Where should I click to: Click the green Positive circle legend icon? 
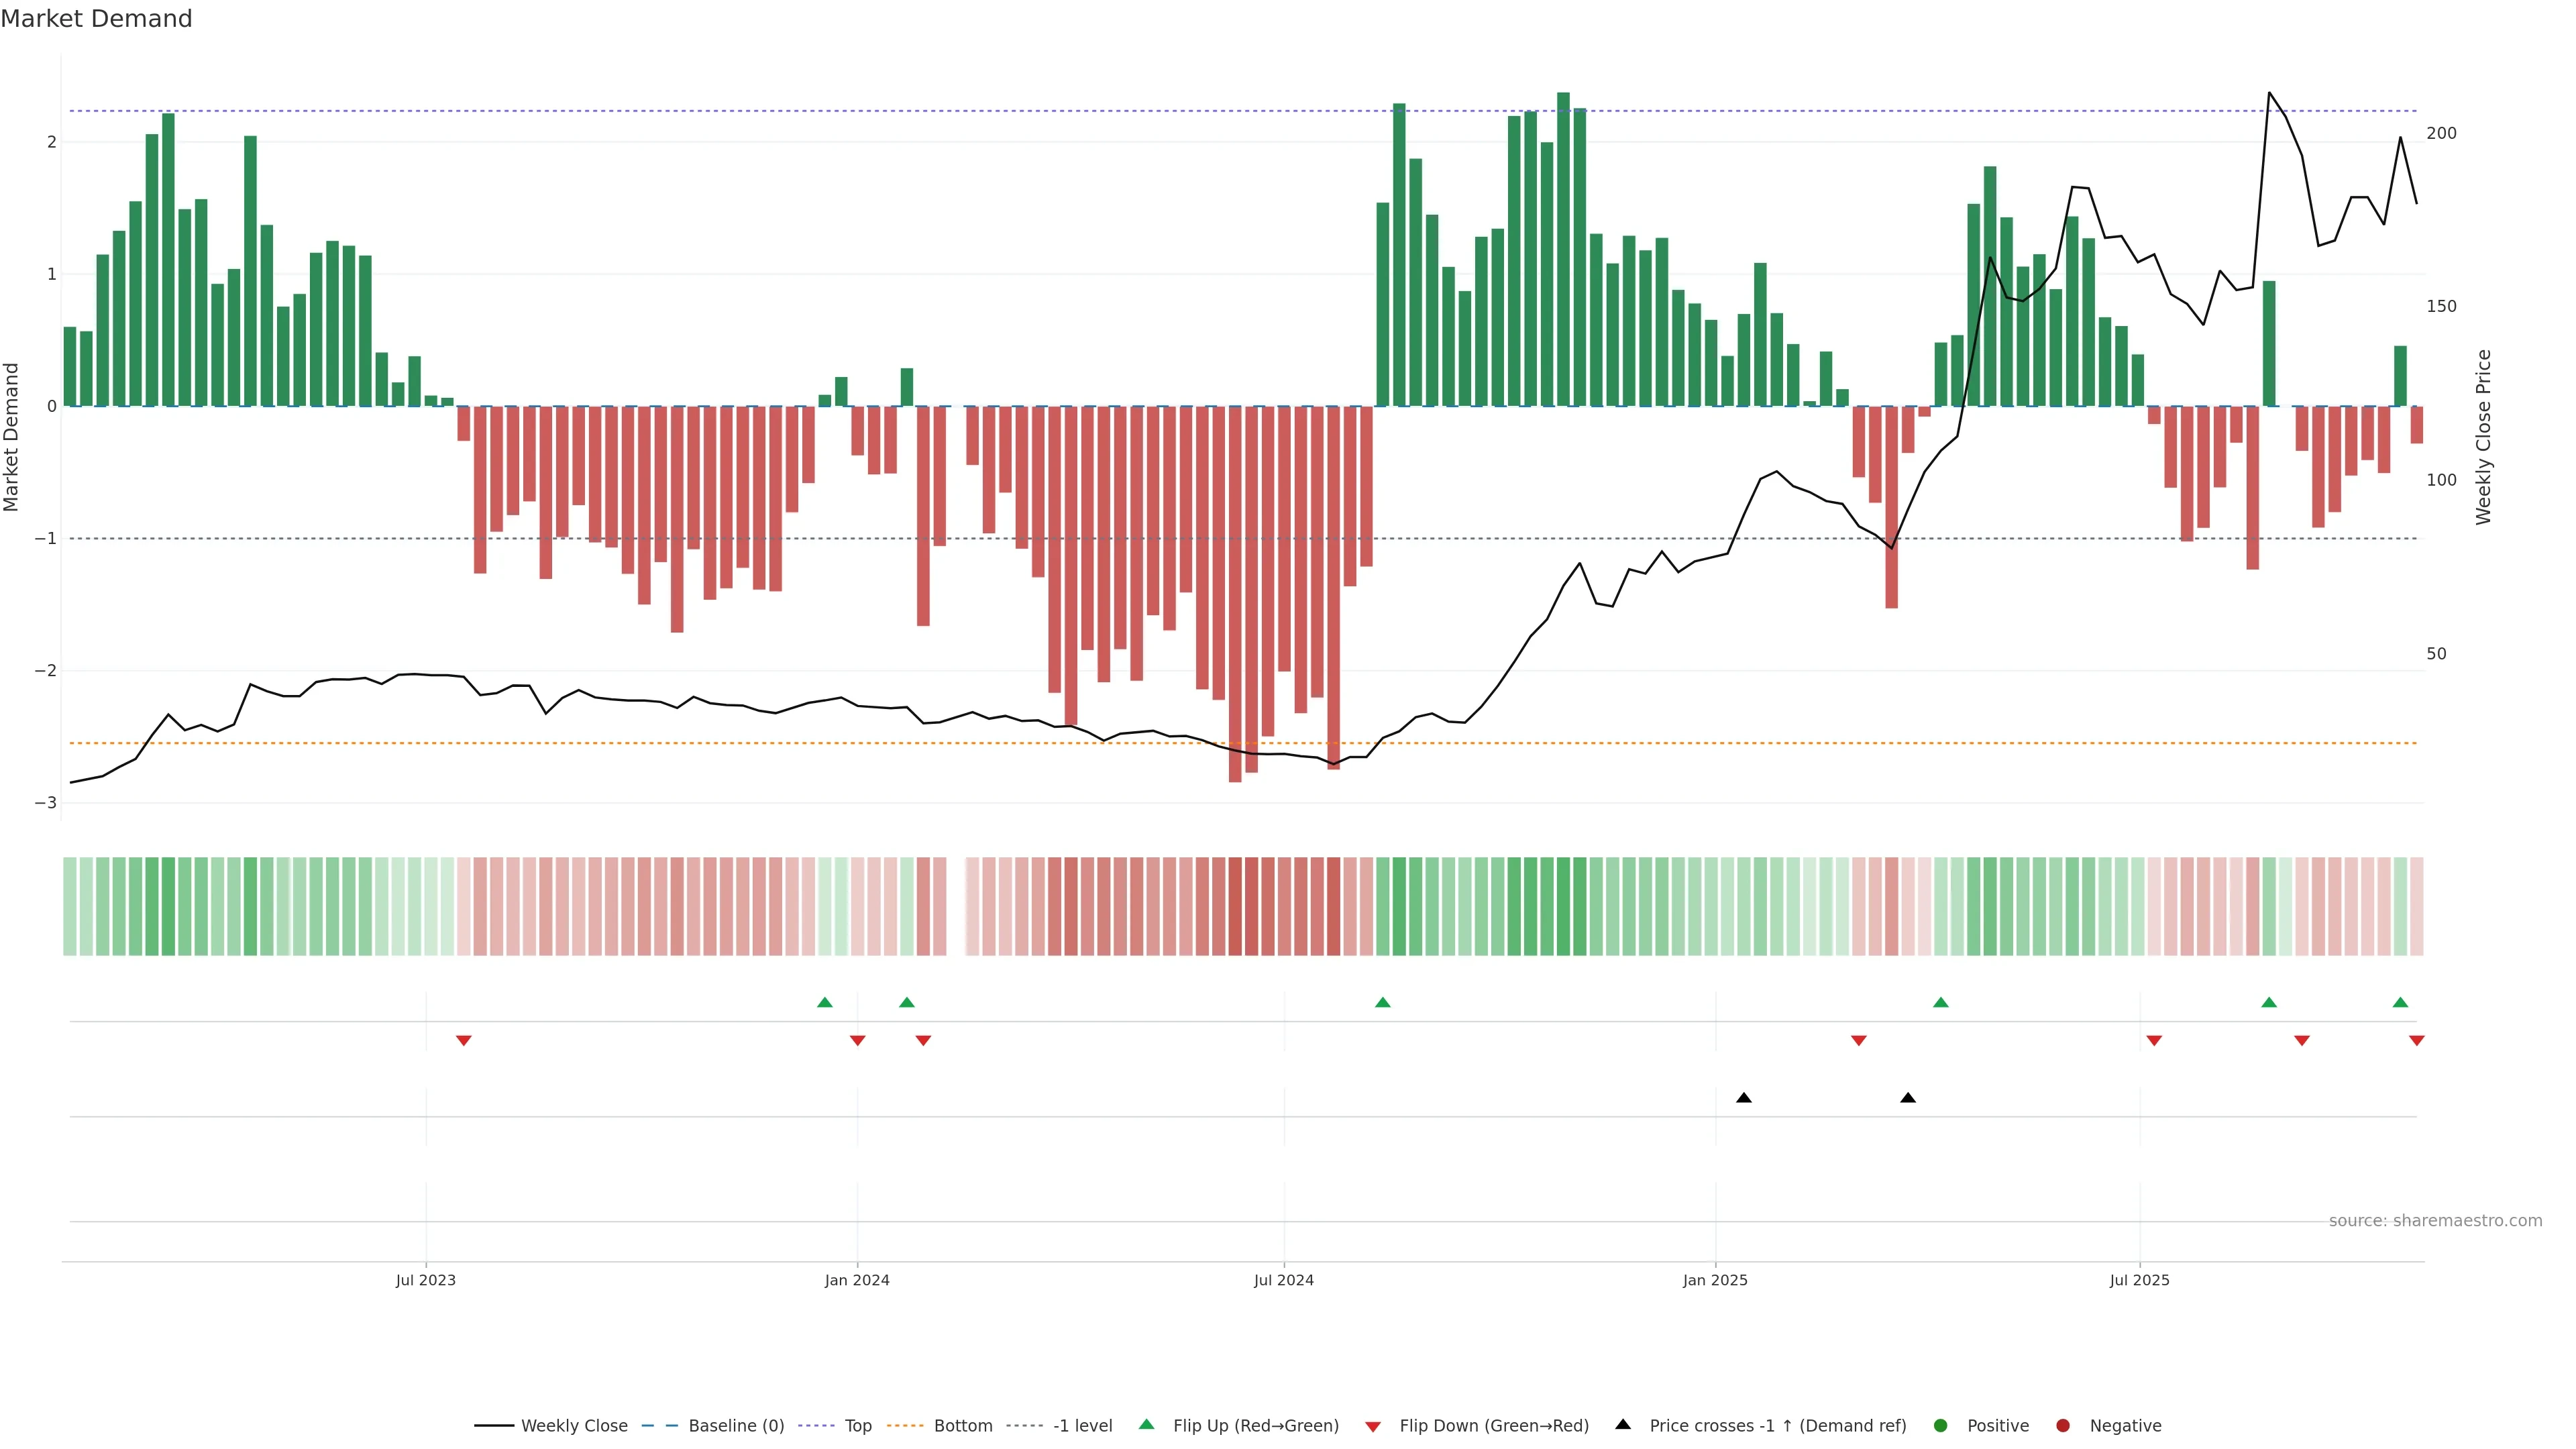tap(1941, 1425)
